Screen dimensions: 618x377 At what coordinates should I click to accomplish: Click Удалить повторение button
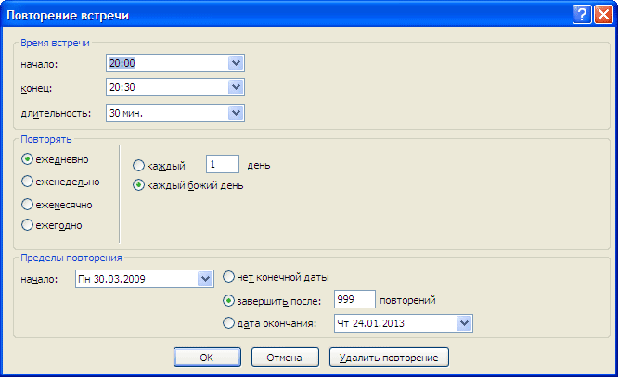point(389,358)
